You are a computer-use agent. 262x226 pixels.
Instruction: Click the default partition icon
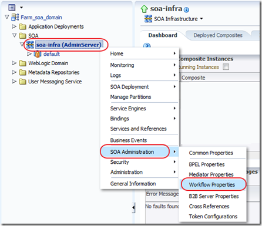tap(38, 54)
